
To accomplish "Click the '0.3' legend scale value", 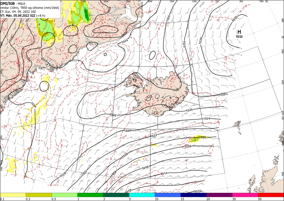I will tap(28, 199).
